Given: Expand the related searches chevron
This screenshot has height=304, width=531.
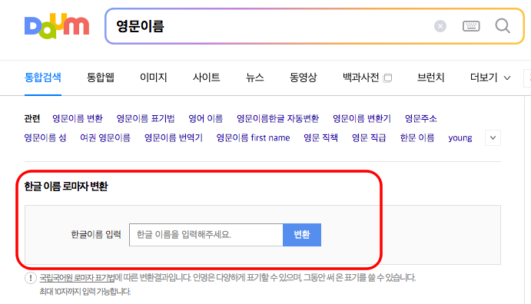Looking at the screenshot, I should click(x=493, y=137).
